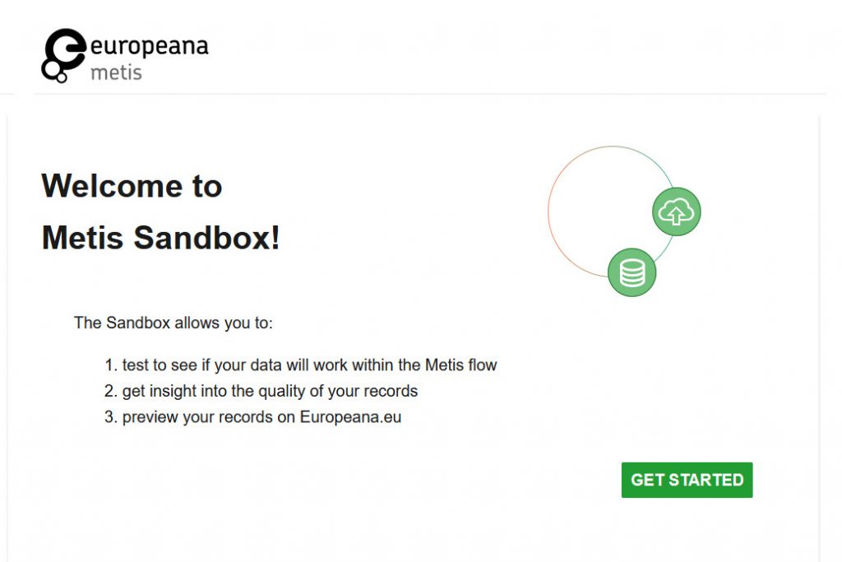Click the Europeana 'e' logo icon
This screenshot has width=842, height=562.
[x=65, y=48]
